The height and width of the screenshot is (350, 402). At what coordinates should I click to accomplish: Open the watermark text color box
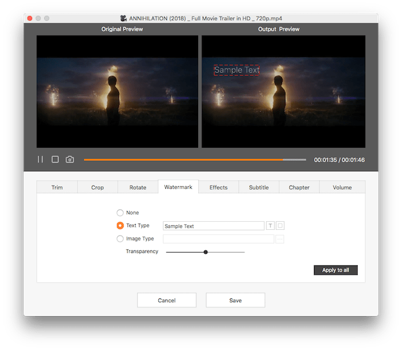280,226
